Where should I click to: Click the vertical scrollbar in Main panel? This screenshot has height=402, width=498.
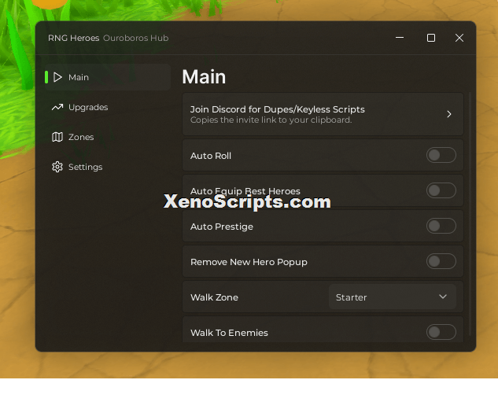click(x=470, y=214)
